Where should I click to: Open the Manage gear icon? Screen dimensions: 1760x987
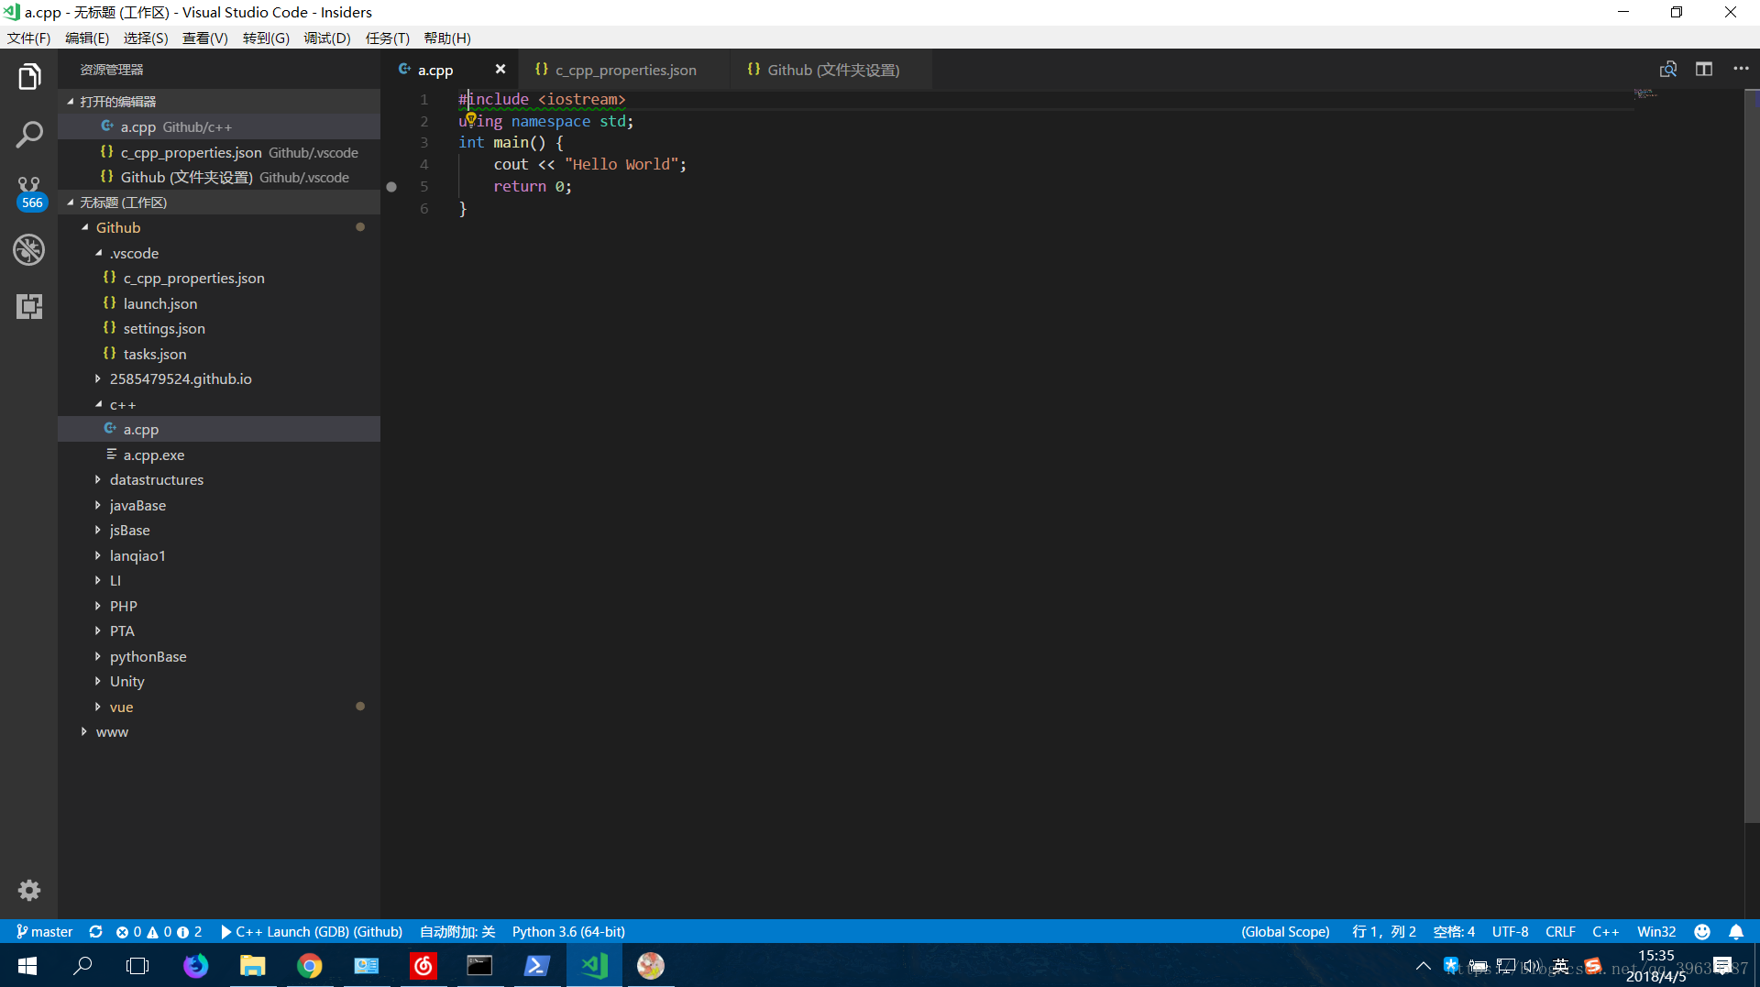29,890
